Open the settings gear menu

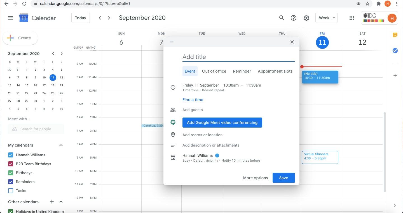click(x=306, y=18)
